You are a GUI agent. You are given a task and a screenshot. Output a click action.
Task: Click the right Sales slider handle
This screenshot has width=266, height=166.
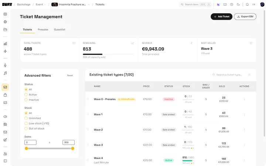(x=73, y=148)
